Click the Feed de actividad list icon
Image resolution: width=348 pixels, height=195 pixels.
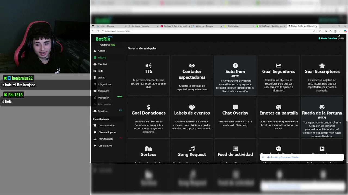coord(235,149)
